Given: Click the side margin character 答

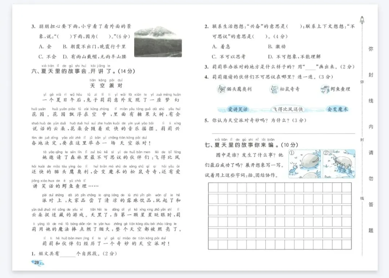Looking at the screenshot, I should [x=371, y=205].
